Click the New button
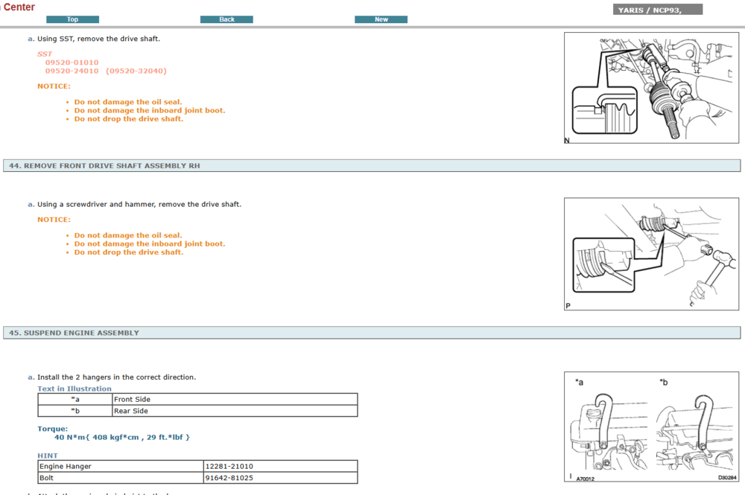The height and width of the screenshot is (495, 745). click(381, 19)
